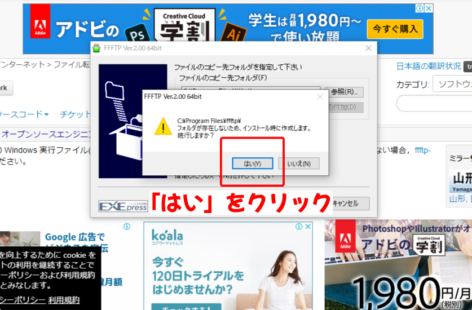The image size is (472, 310).
Task: Click the Creative Cloud 学割 badge in top banner
Action: (184, 25)
